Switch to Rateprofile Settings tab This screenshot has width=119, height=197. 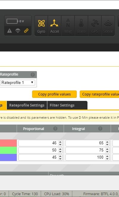[27, 105]
